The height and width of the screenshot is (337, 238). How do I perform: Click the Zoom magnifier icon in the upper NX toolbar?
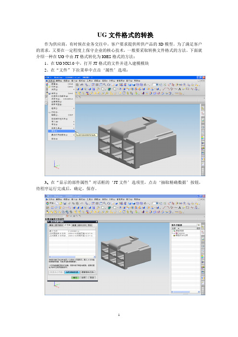pos(105,84)
